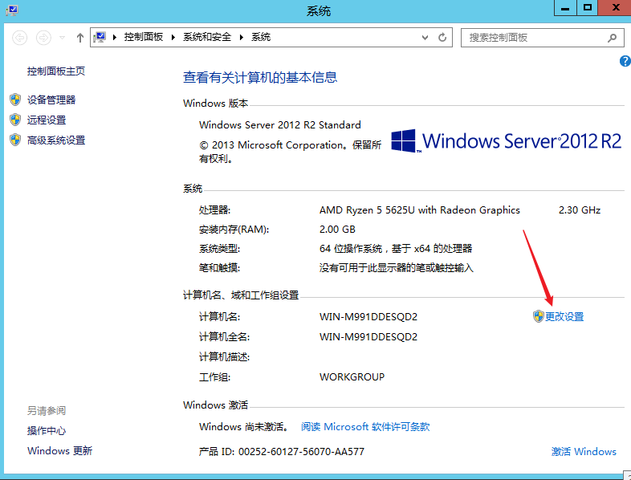This screenshot has width=631, height=480.
Task: Go up one level with the up arrow
Action: pos(80,38)
